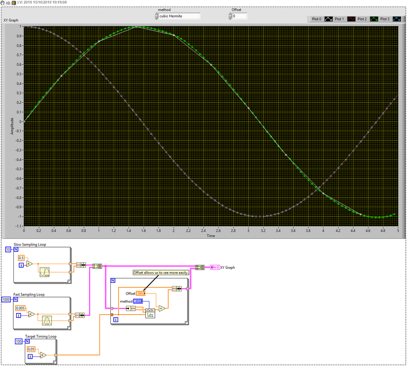Click the hand icon at top-left
407x366 pixels.
coord(2,2)
